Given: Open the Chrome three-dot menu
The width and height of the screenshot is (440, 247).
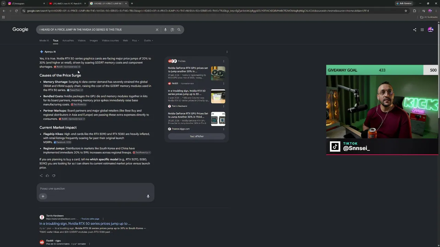Looking at the screenshot, I should [x=436, y=11].
